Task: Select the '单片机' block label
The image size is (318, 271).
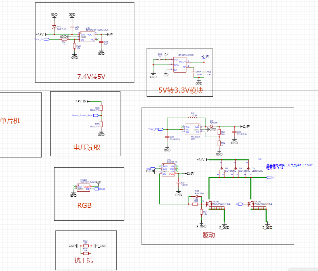Action: click(10, 121)
